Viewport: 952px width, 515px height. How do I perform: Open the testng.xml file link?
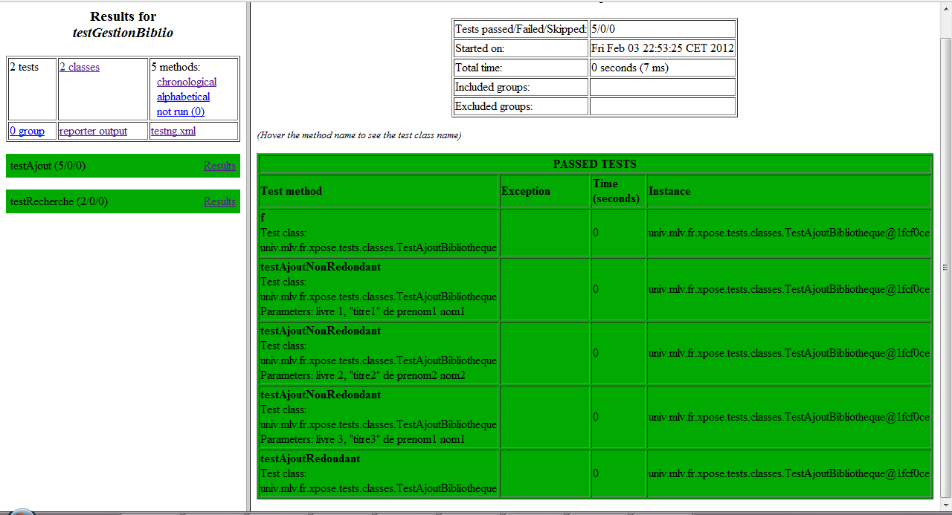pyautogui.click(x=173, y=131)
